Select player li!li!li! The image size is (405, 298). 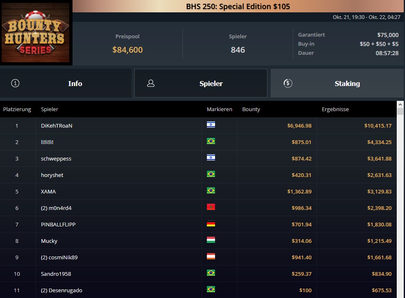point(47,142)
